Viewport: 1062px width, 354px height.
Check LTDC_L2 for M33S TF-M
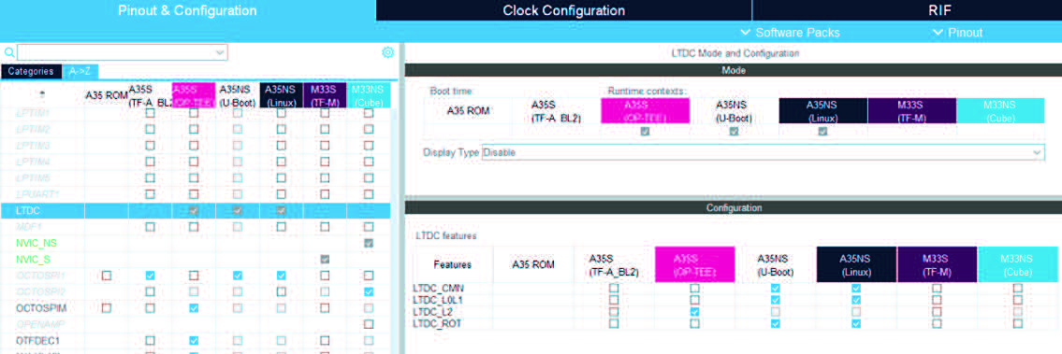(x=937, y=312)
